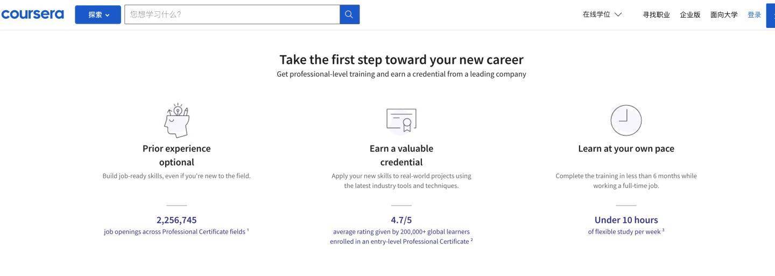Open the 面向大学 link
775x276 pixels.
coord(724,15)
